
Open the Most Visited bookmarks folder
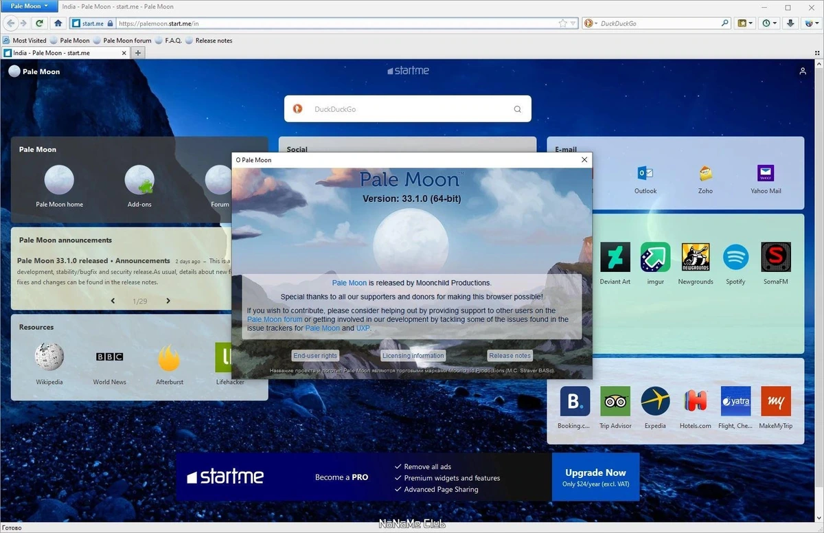(x=25, y=41)
